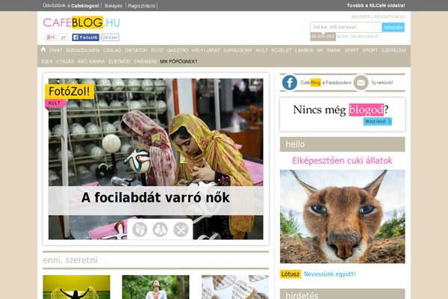
Task: Open the ÉLETMÓD category
Action: (119, 61)
